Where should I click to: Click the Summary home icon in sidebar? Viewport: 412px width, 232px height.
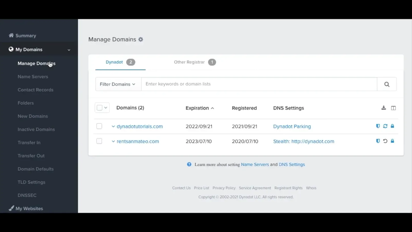point(11,35)
